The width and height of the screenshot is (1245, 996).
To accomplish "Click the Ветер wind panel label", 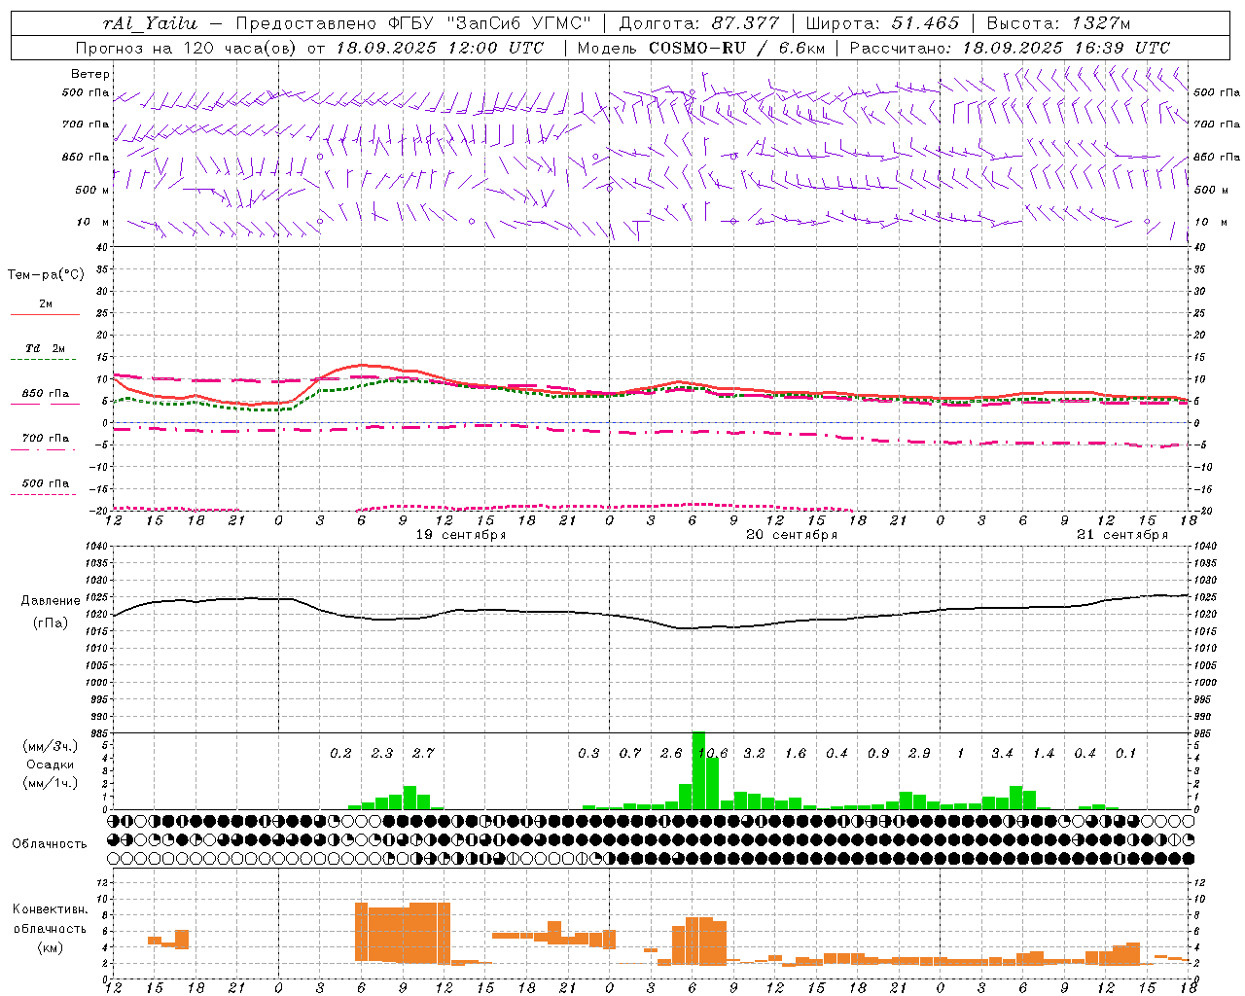I will pos(90,74).
